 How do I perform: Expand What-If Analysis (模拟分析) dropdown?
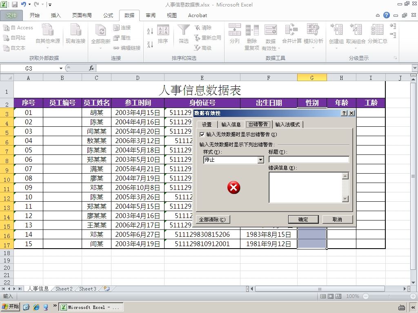pos(313,48)
